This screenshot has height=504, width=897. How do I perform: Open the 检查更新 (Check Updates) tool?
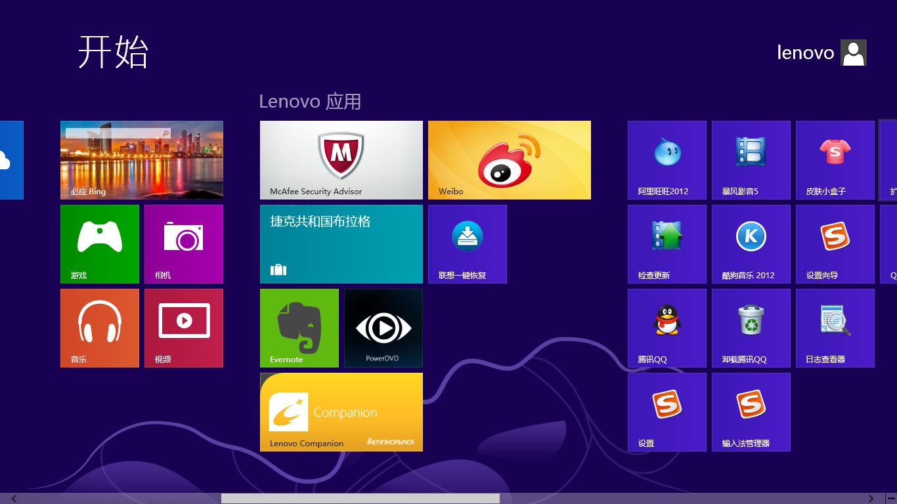coord(667,243)
